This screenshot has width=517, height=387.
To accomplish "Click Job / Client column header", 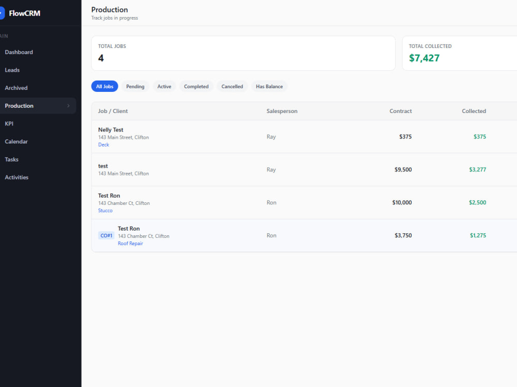I will [113, 111].
